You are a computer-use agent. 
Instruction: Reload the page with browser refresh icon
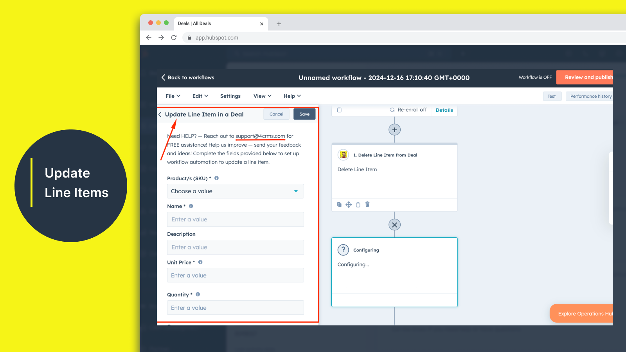coord(174,38)
